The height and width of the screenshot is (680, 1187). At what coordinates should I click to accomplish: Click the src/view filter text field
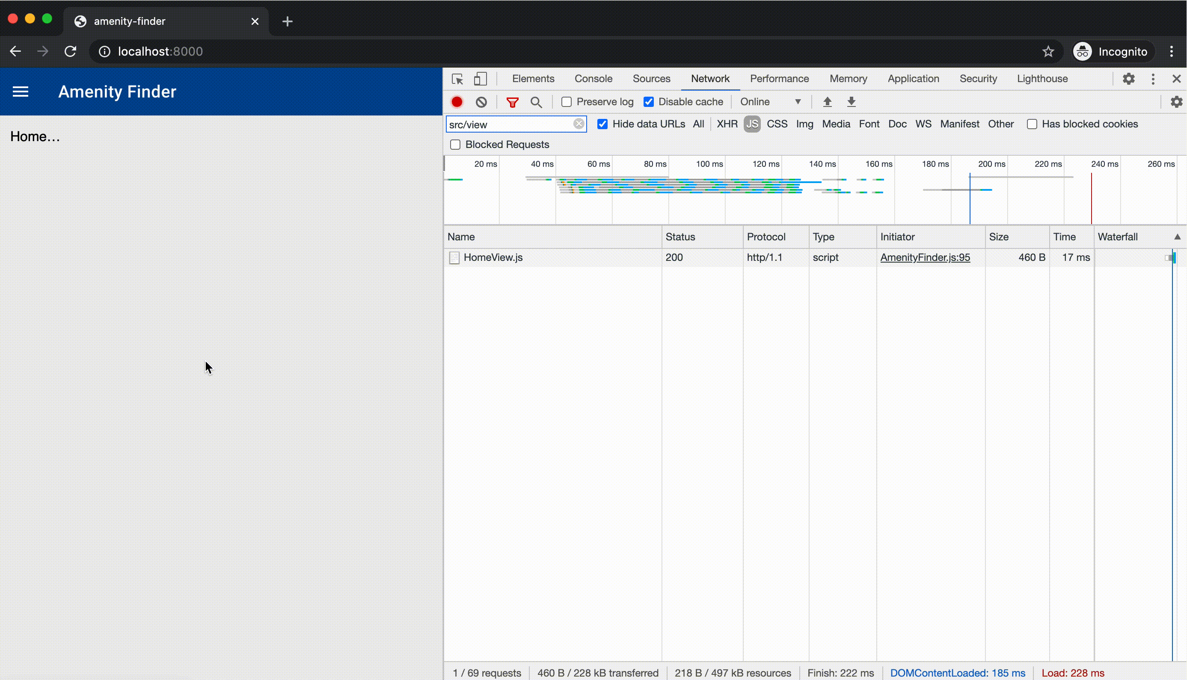tap(509, 125)
